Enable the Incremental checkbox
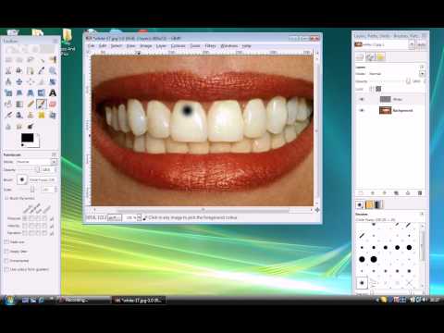 (x=6, y=261)
